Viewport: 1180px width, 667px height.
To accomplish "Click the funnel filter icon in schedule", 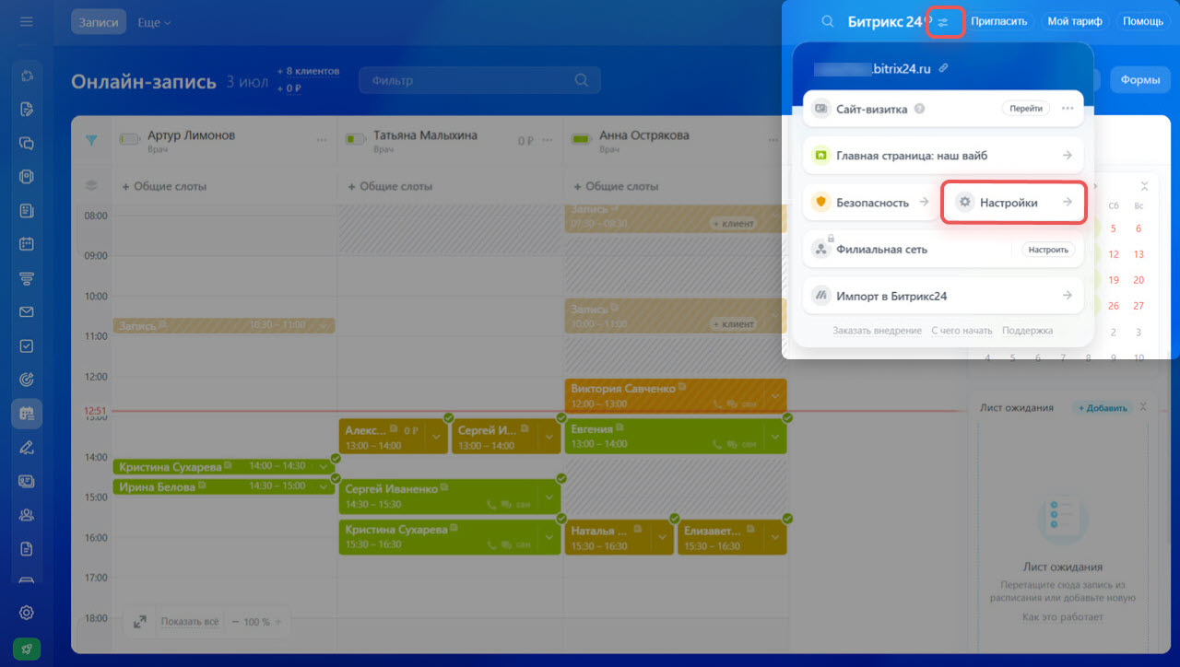I will 91,140.
